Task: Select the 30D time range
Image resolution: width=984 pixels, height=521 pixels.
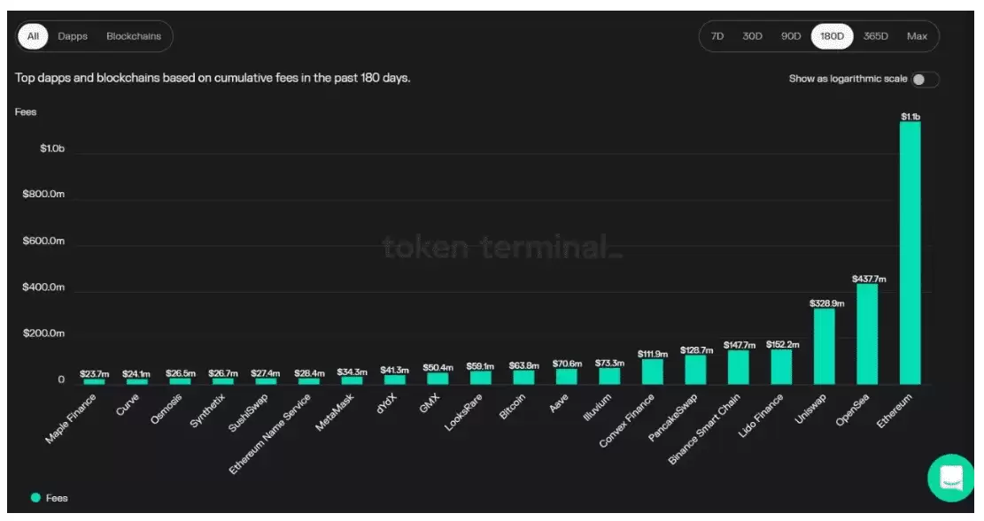Action: pyautogui.click(x=752, y=36)
